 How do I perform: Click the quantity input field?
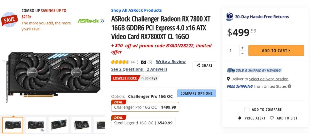click(233, 51)
